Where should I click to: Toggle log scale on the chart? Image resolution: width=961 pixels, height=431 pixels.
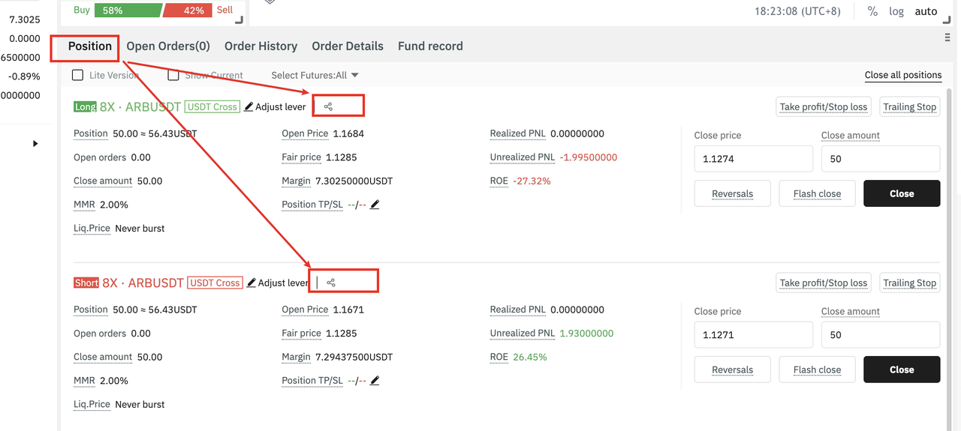tap(896, 11)
